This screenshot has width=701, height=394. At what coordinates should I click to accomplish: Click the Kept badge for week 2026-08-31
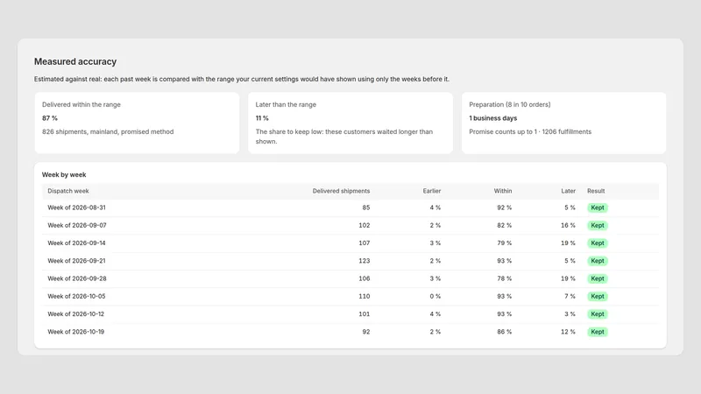coord(598,208)
